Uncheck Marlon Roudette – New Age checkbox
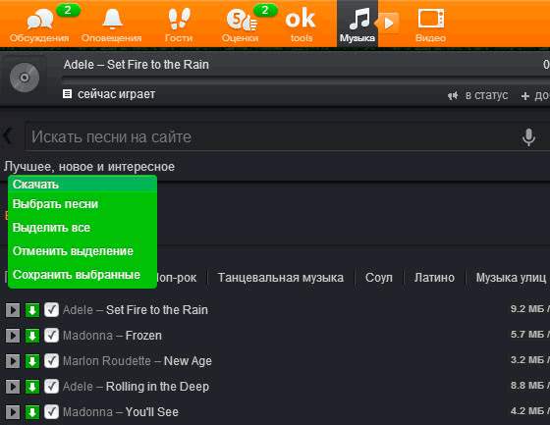The height and width of the screenshot is (425, 550). click(x=51, y=361)
